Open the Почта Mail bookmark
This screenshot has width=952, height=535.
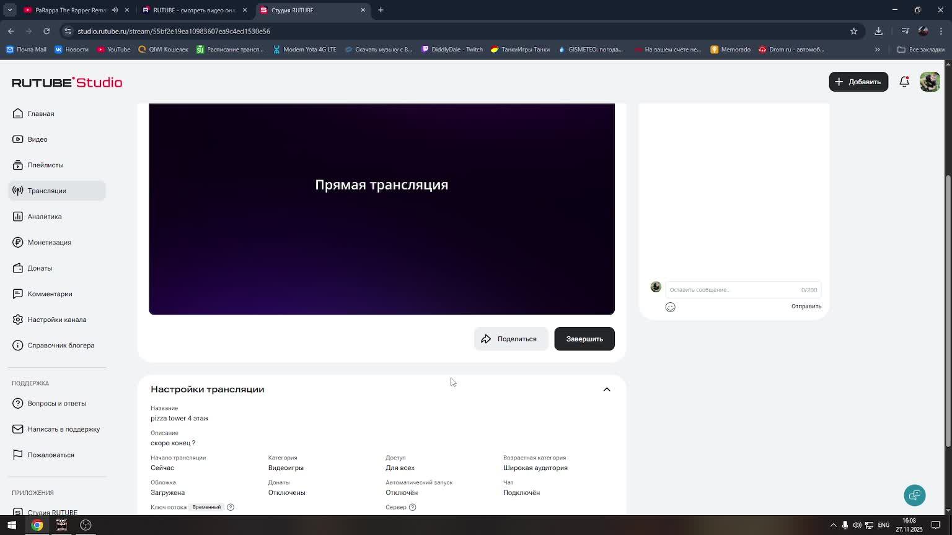tap(26, 50)
